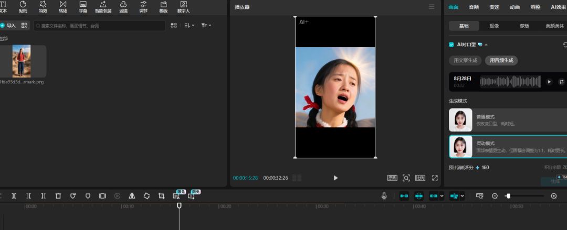Switch to the 动画 animation tab

[x=514, y=7]
